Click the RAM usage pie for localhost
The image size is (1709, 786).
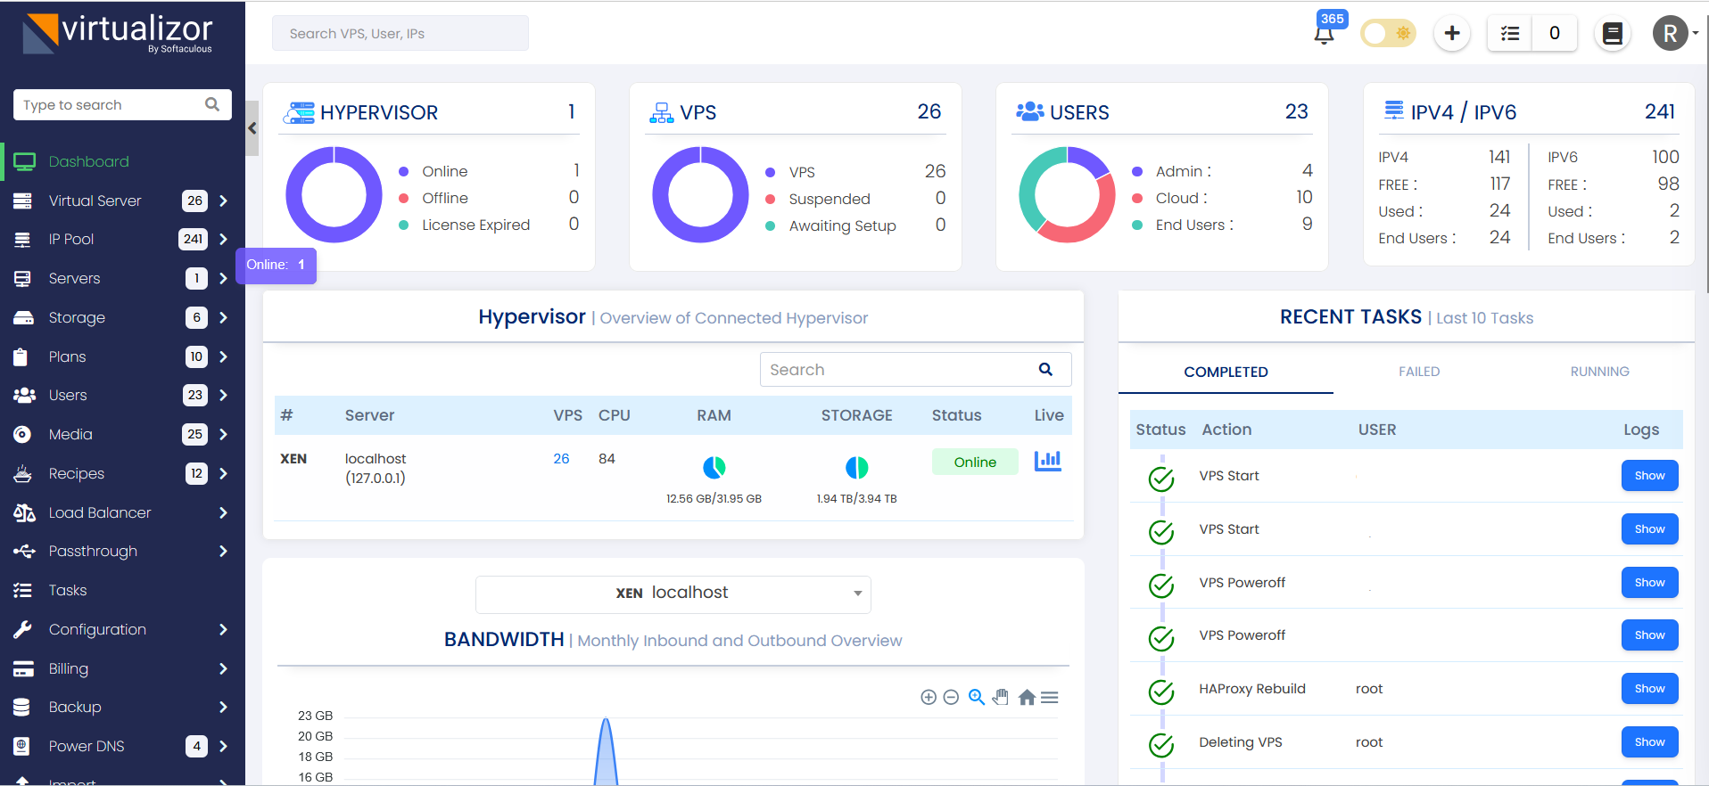[x=714, y=467]
